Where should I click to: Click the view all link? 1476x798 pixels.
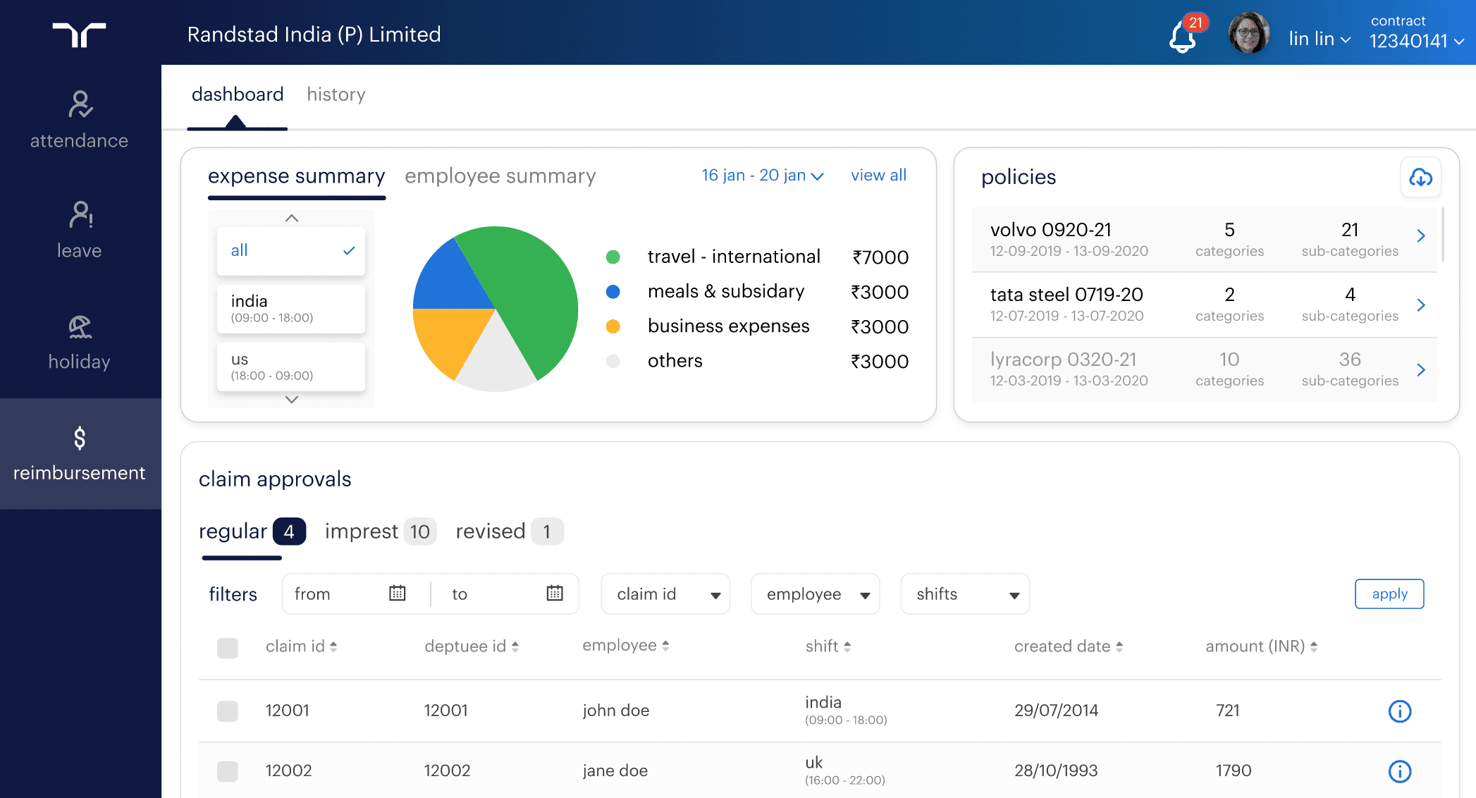[x=878, y=176]
